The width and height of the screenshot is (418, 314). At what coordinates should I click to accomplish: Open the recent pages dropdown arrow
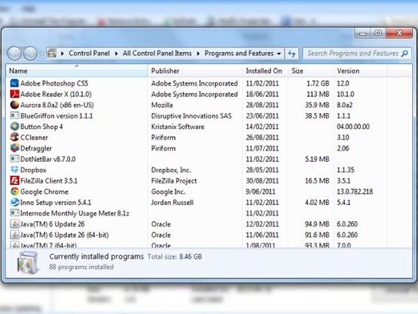42,54
